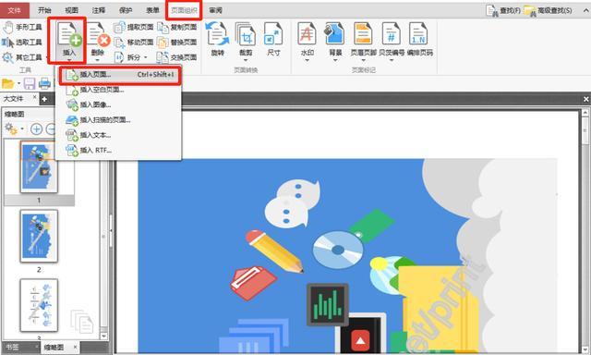The width and height of the screenshot is (591, 355).
Task: Click the Save disk icon
Action: 30,83
